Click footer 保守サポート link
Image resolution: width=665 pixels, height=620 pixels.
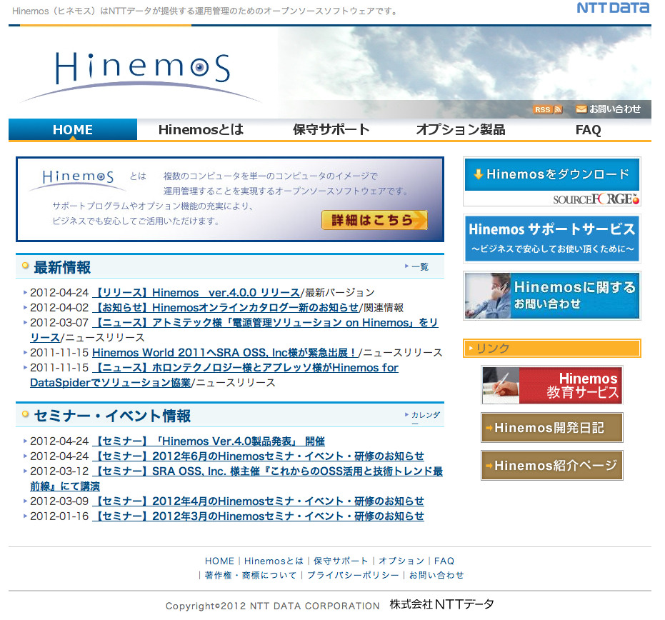click(341, 561)
